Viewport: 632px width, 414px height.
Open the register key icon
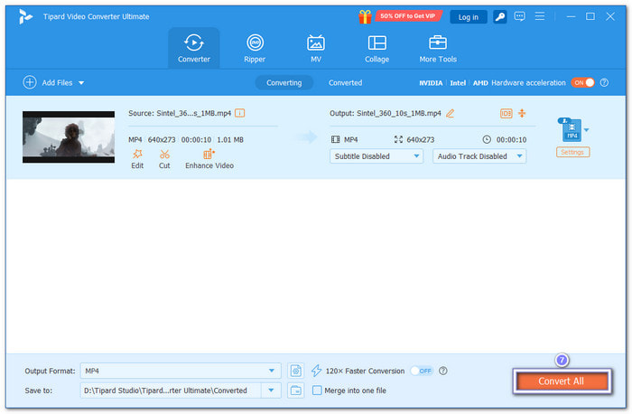pos(500,16)
